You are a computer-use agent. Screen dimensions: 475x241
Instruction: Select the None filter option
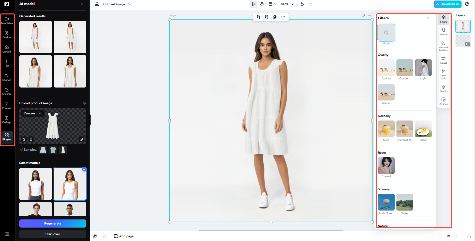pyautogui.click(x=386, y=32)
